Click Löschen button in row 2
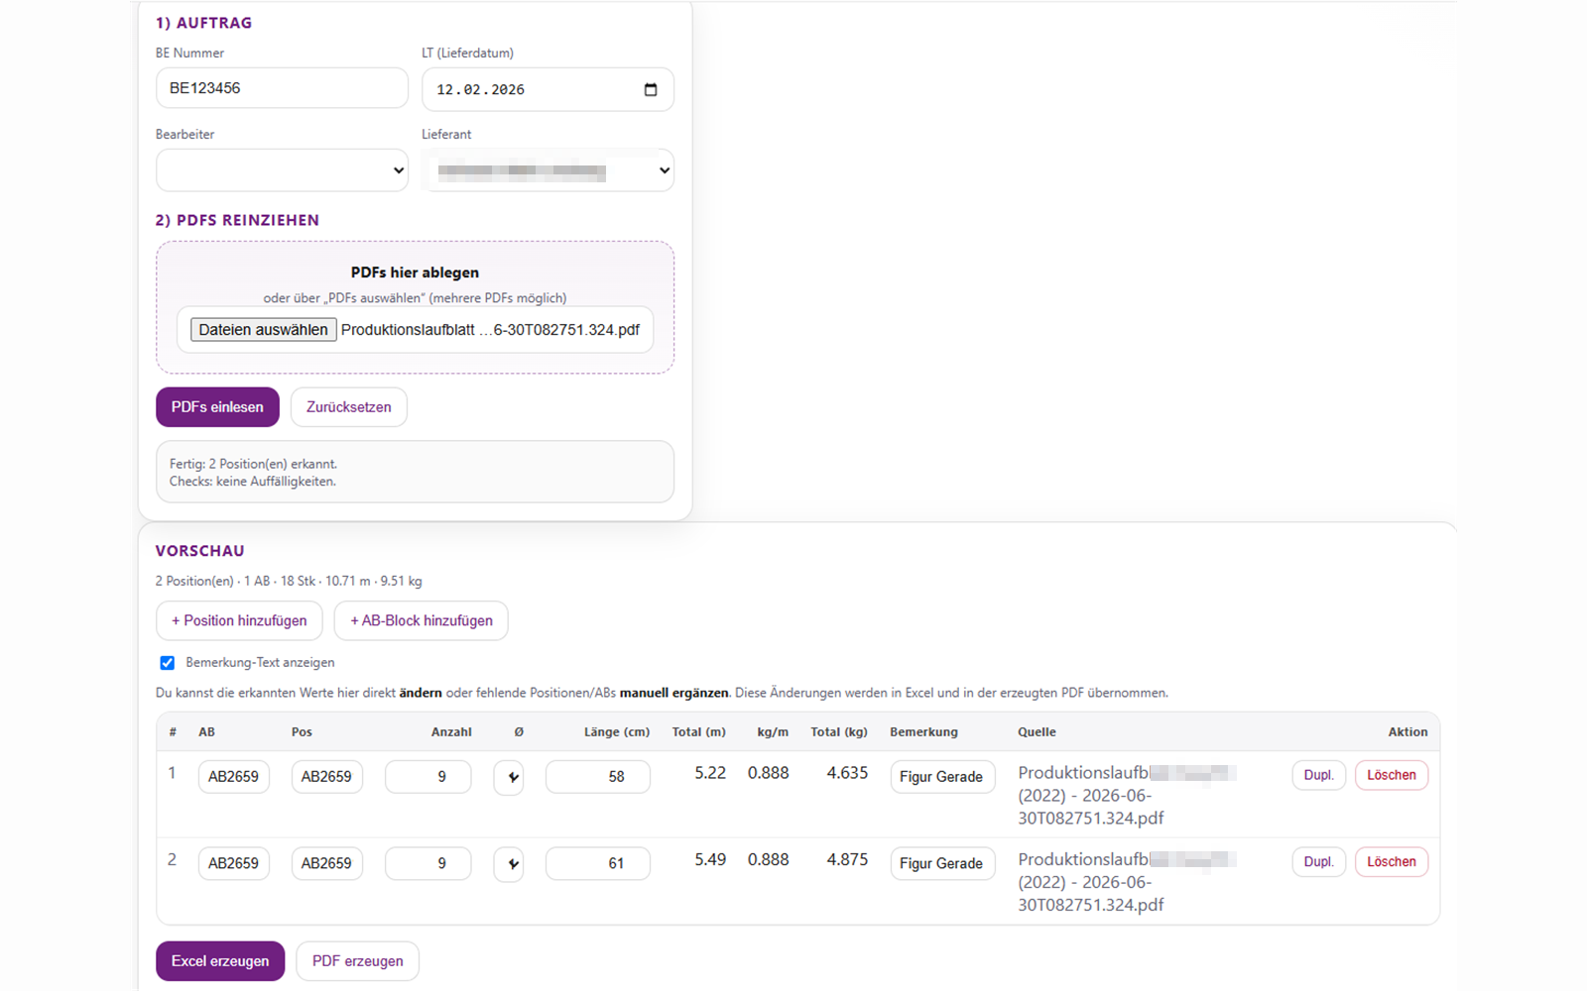This screenshot has width=1587, height=991. (1392, 861)
